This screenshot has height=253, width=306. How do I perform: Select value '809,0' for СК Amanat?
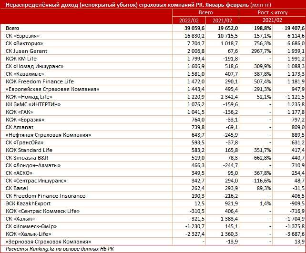tap(298, 127)
